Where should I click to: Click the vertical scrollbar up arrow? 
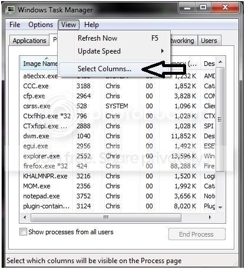pos(220,62)
